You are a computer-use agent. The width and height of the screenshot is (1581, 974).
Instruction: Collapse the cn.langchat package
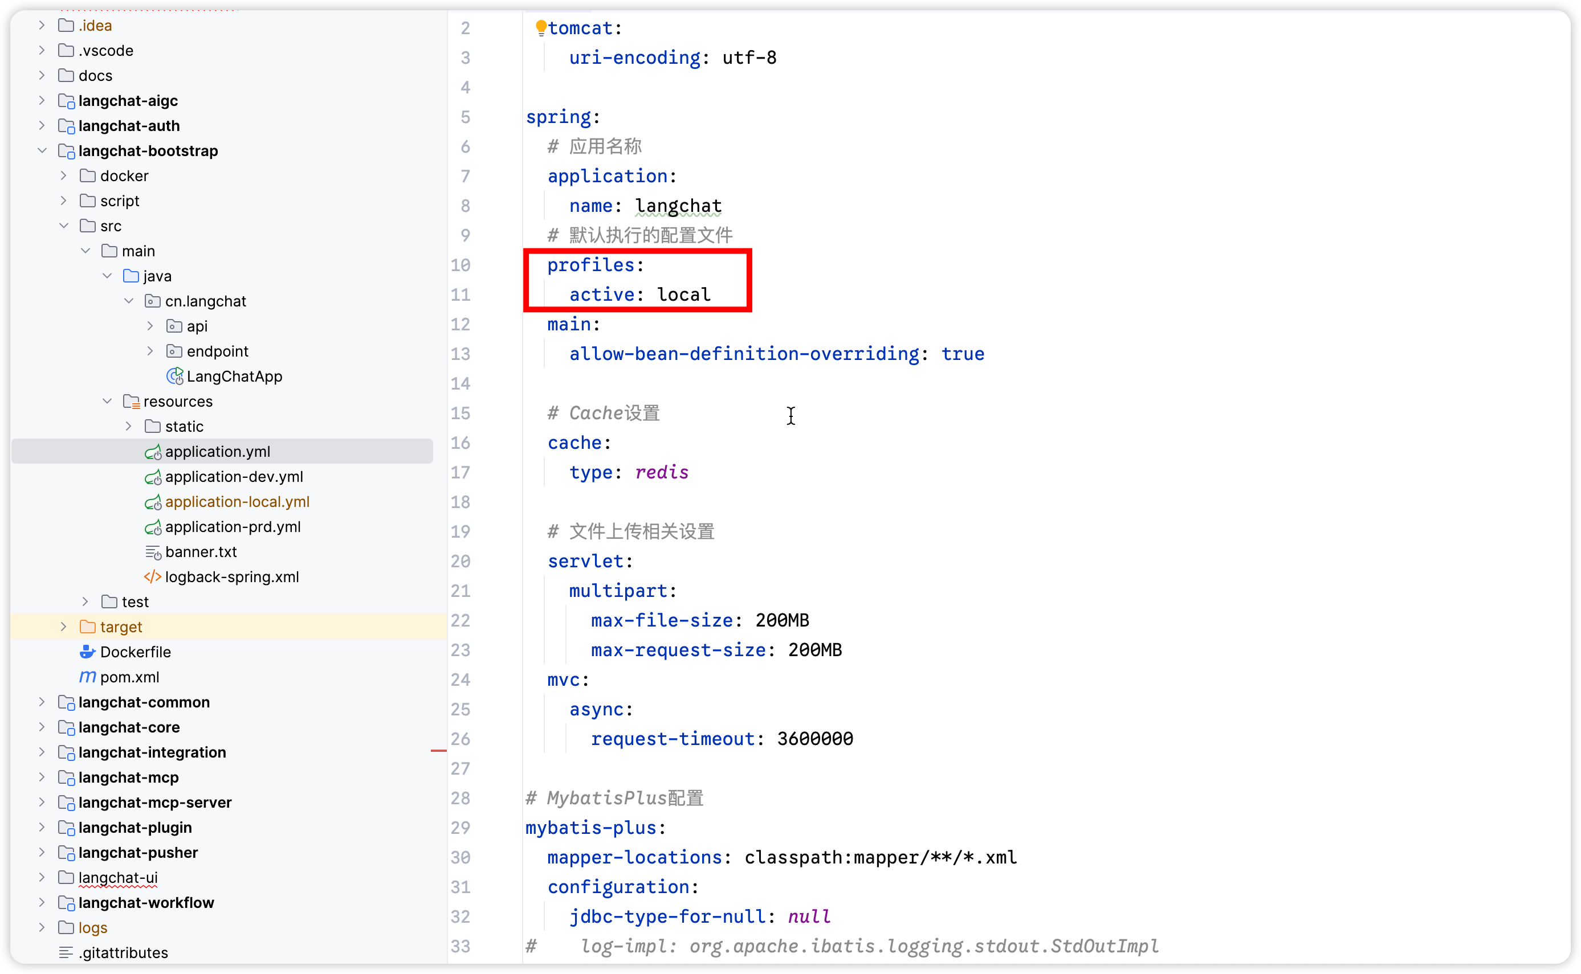click(x=128, y=301)
